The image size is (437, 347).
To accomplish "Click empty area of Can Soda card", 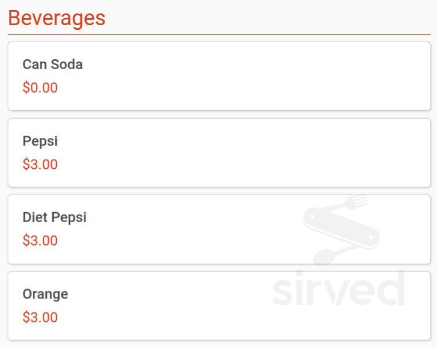I will pos(251,76).
